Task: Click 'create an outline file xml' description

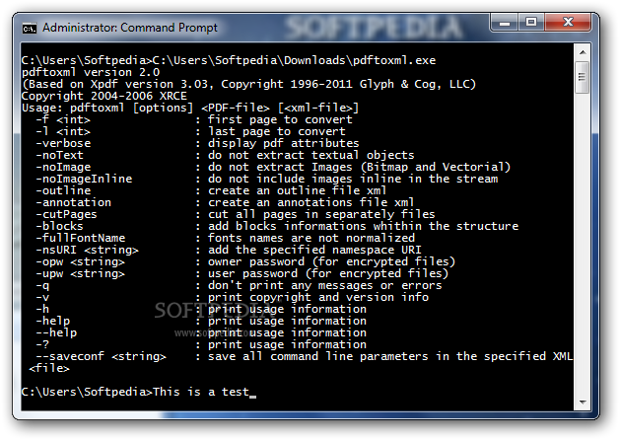Action: (298, 190)
